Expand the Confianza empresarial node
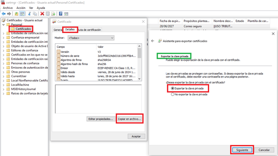The height and width of the screenshot is (156, 278). (x=3, y=38)
